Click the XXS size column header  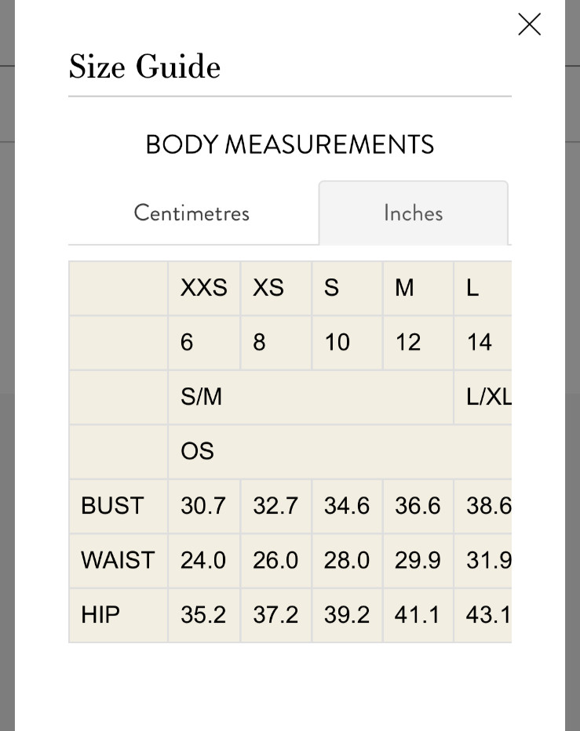[204, 288]
